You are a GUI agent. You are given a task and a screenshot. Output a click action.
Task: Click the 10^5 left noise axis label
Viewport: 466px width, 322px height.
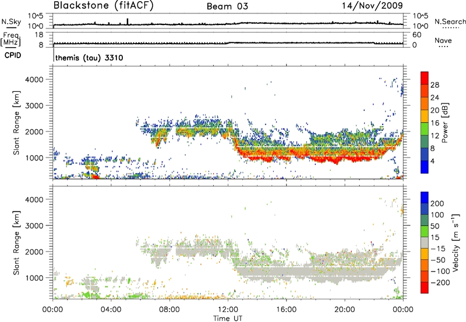pyautogui.click(x=36, y=16)
